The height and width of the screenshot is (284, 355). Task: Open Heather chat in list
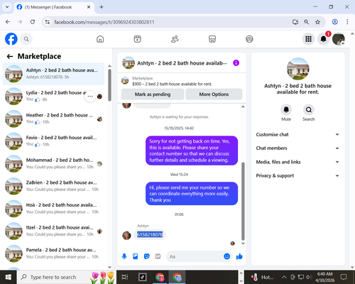pos(53,119)
